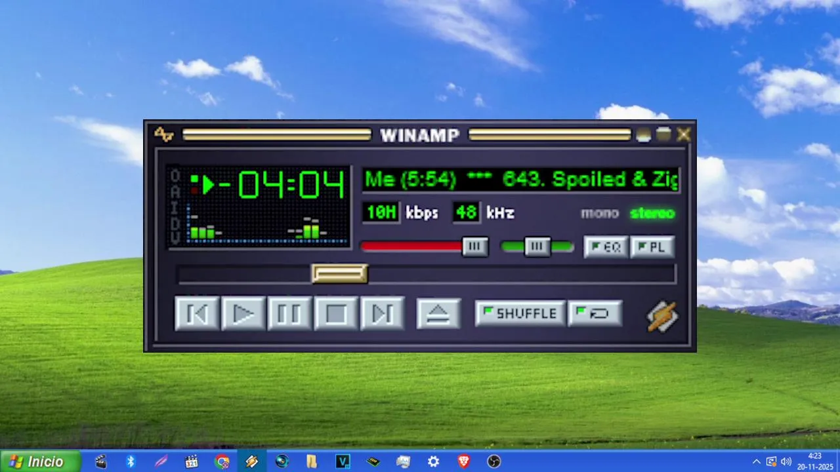
Task: Click the Winamp lightning bolt logo
Action: 663,316
